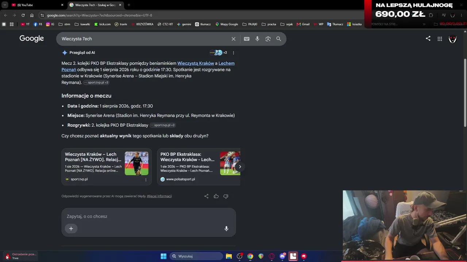Open the strm bookmarks folder
The width and height of the screenshot is (467, 262).
(x=64, y=24)
